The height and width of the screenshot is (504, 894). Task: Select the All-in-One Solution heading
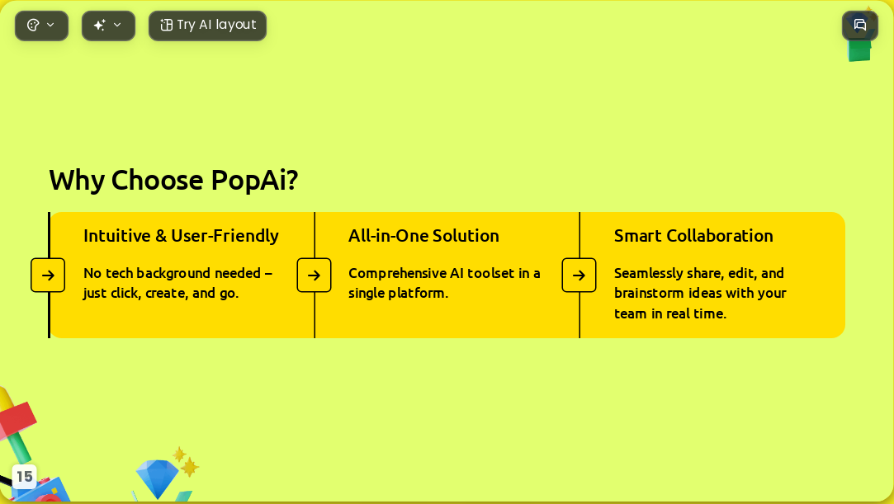[423, 235]
